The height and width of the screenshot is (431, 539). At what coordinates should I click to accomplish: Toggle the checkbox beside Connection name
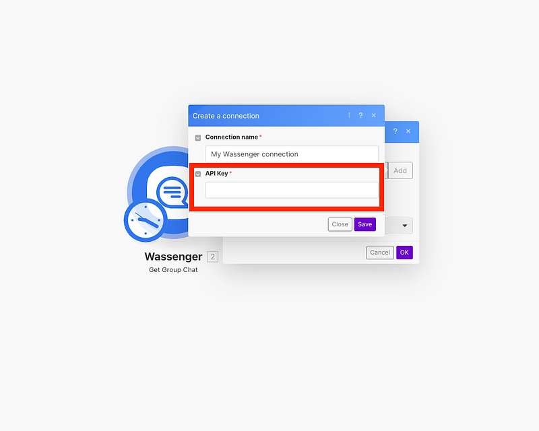(x=198, y=138)
